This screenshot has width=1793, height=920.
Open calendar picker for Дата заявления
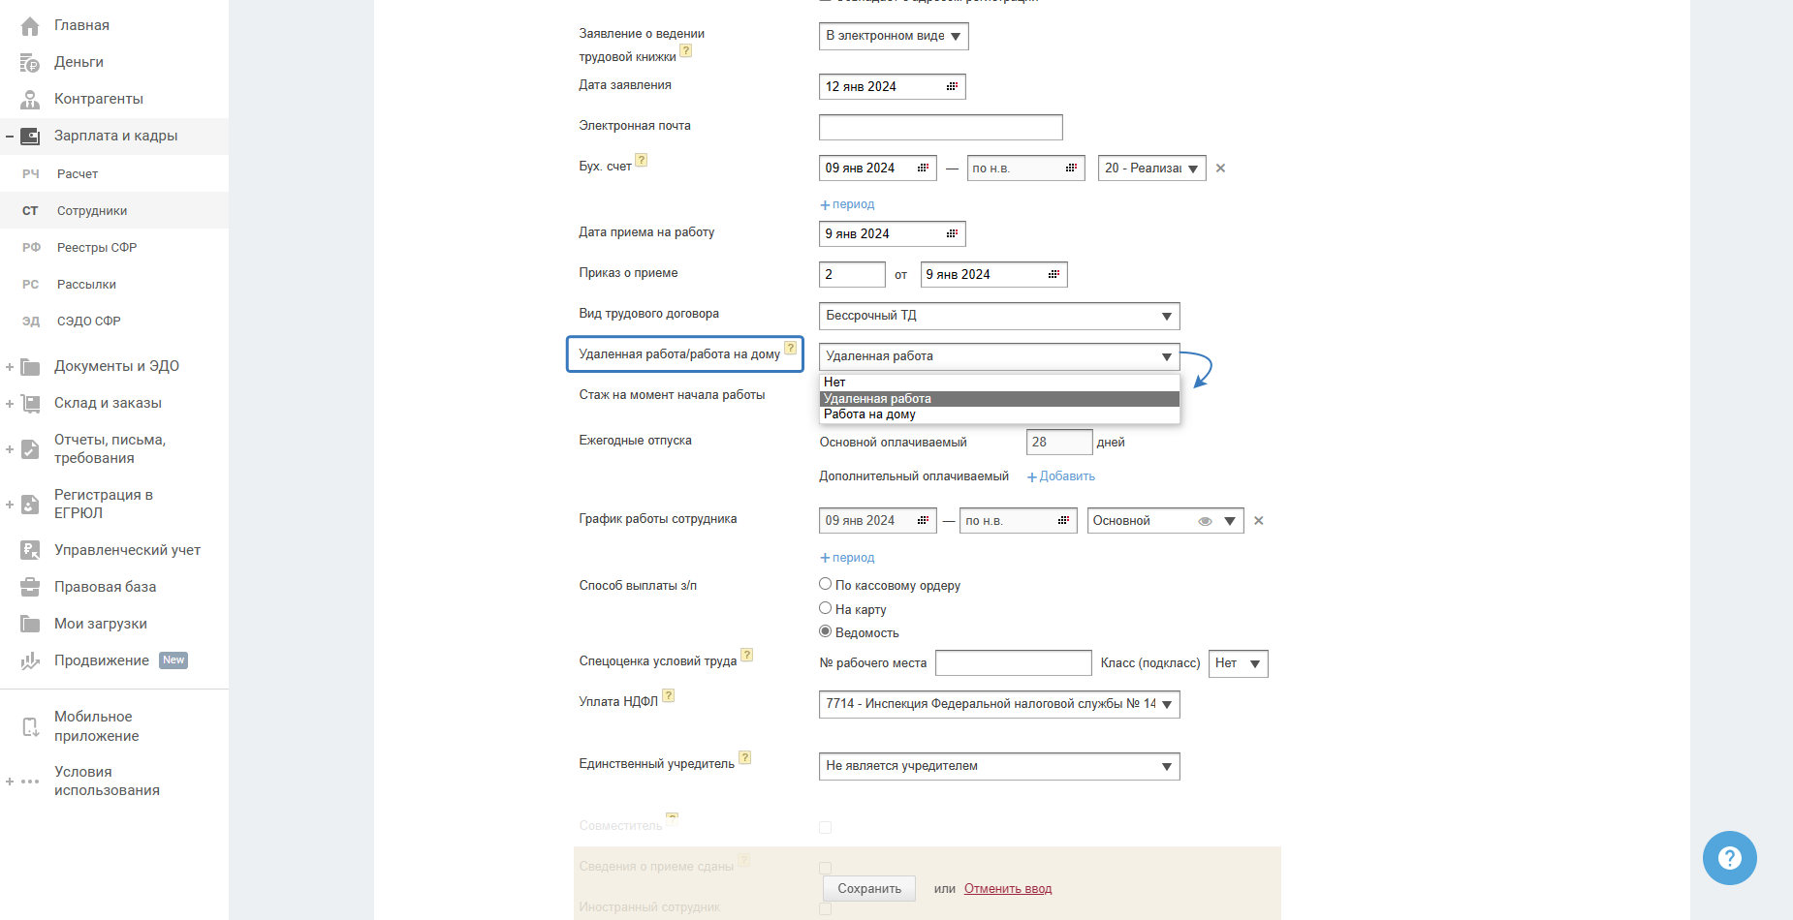pos(952,87)
